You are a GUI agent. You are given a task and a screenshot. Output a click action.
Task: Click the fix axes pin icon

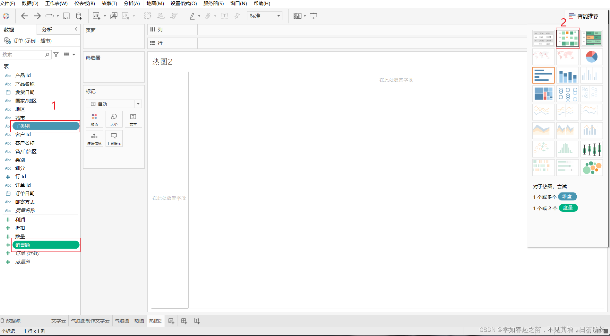pyautogui.click(x=237, y=16)
